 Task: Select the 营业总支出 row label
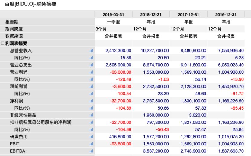coord(21,65)
